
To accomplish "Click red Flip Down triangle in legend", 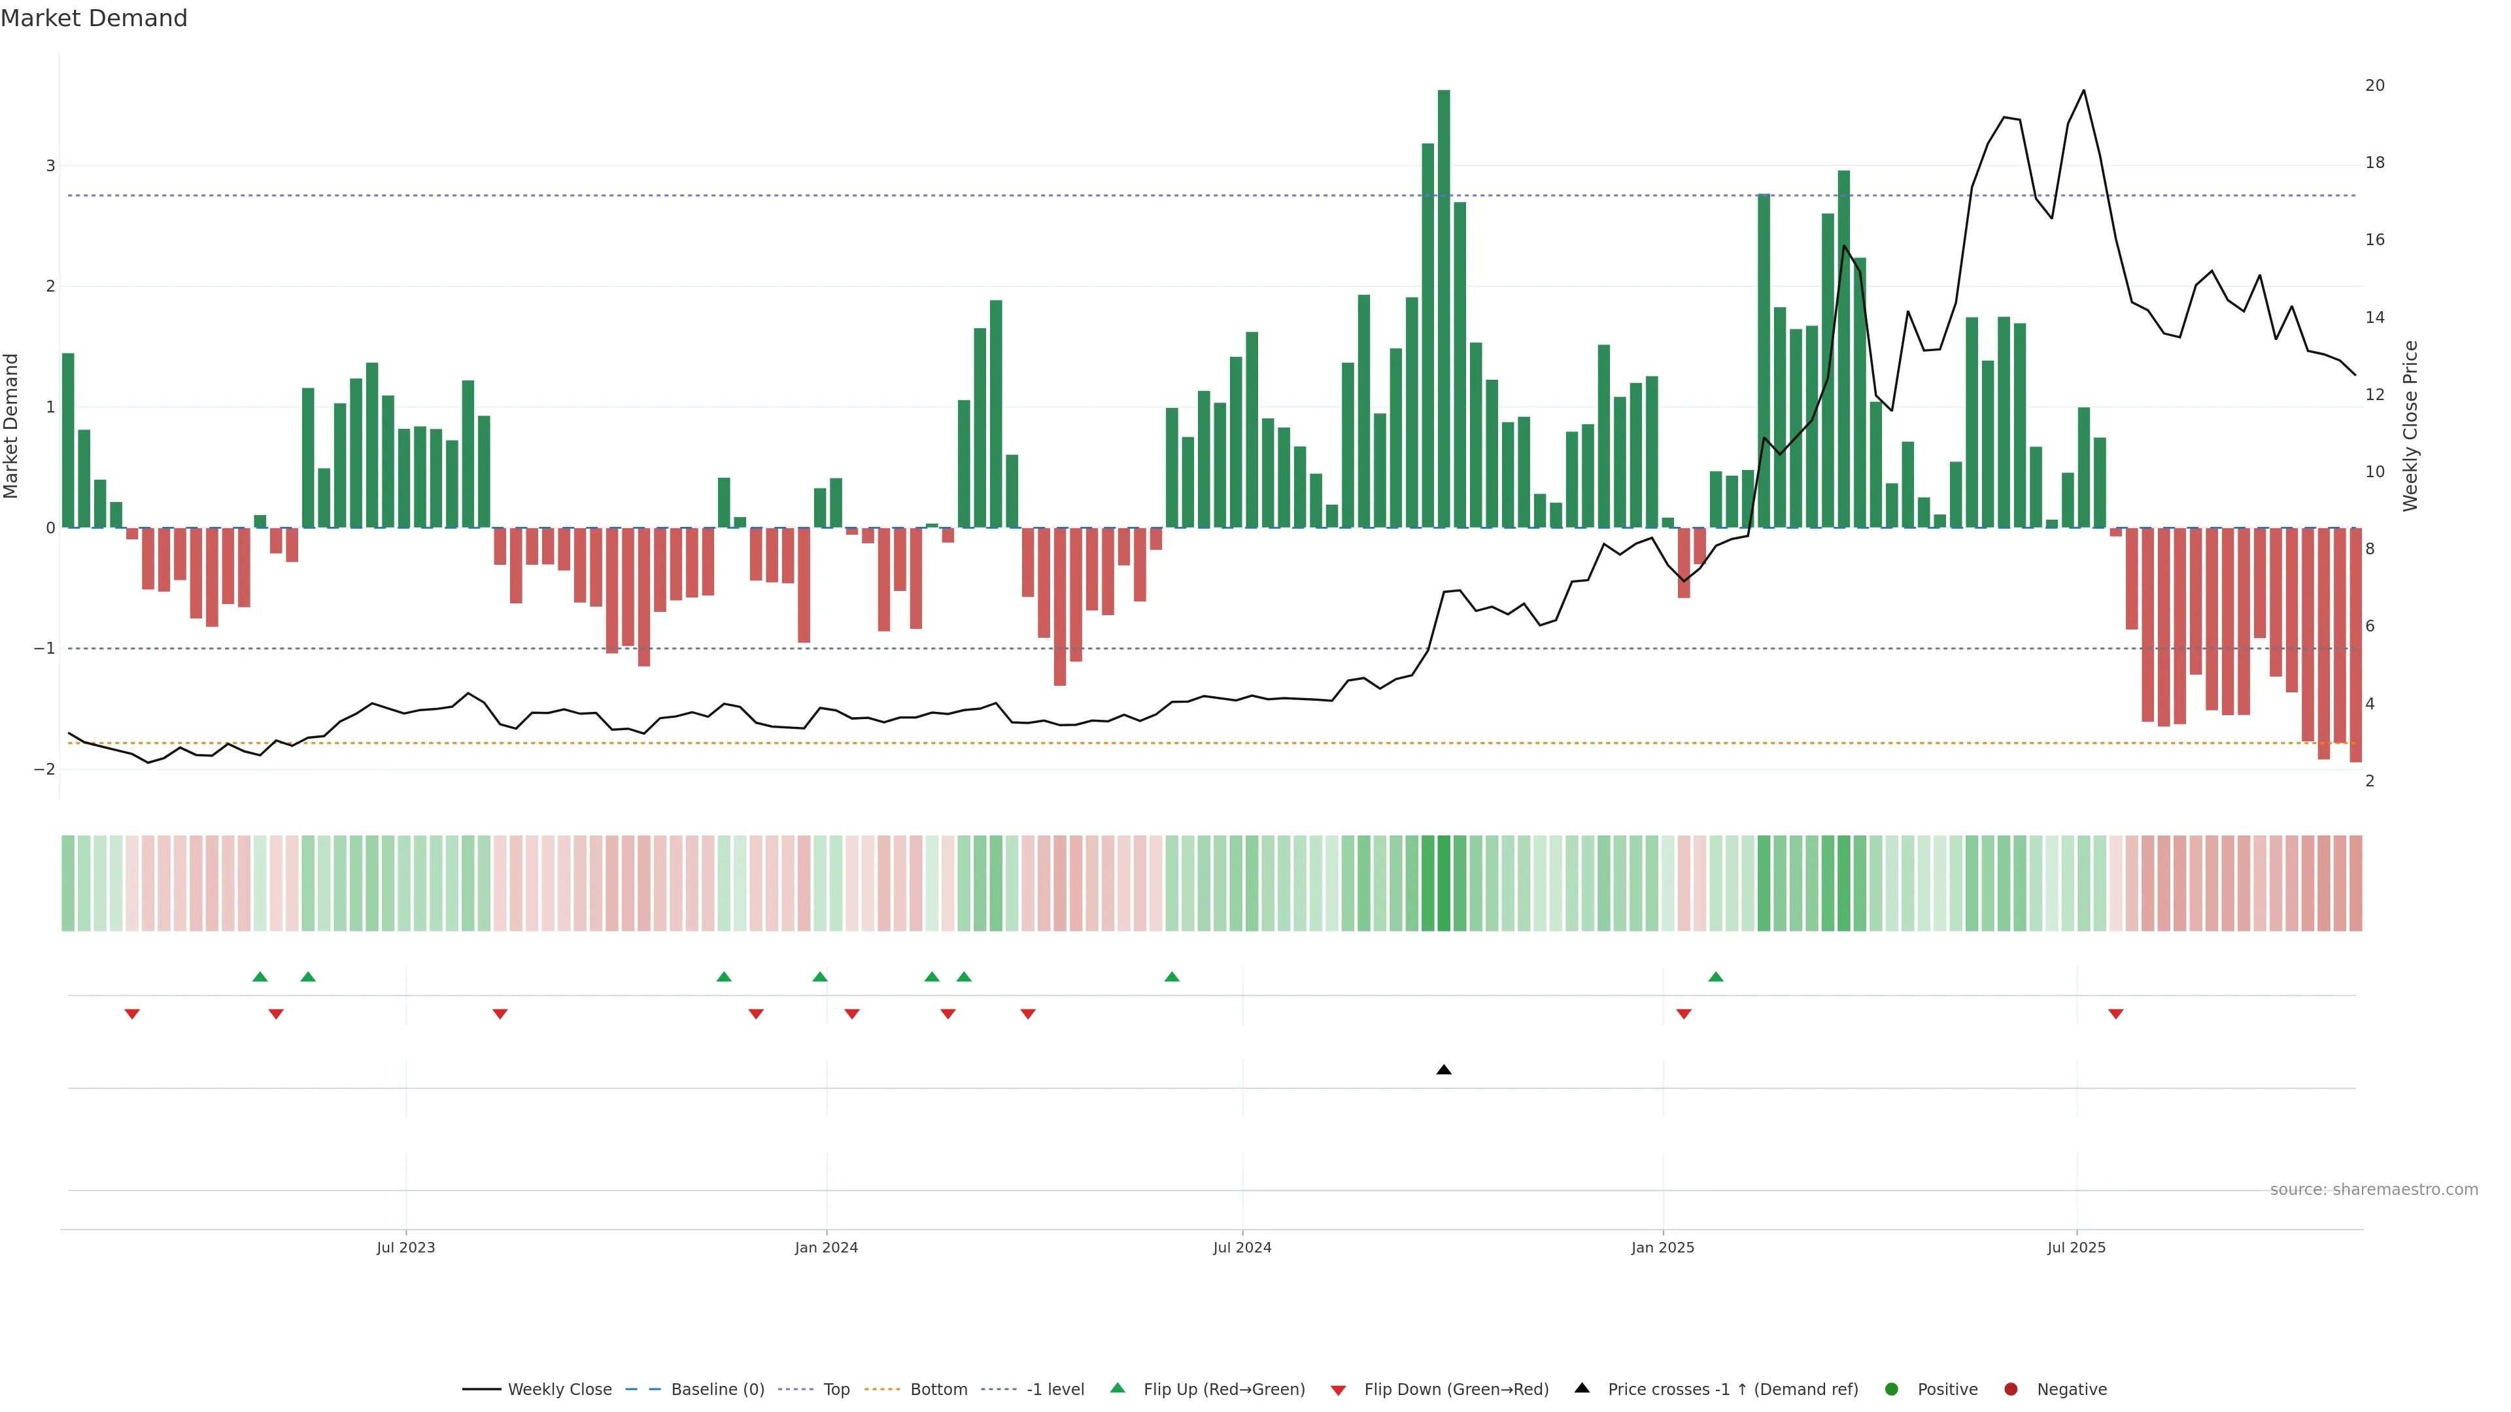I will (1339, 1390).
